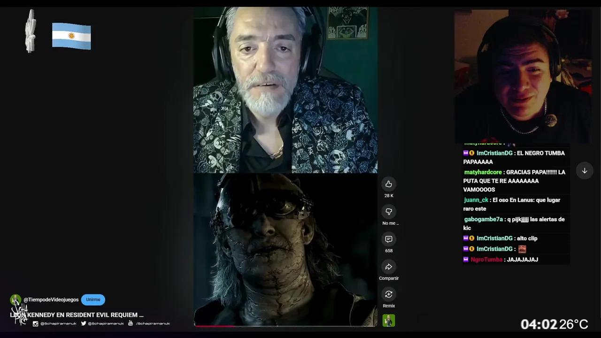Expand the Leon Kennedy Resident Evil Requiem title
The height and width of the screenshot is (338, 601).
pos(77,315)
